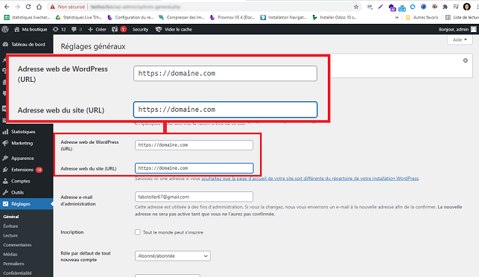The width and height of the screenshot is (479, 277).
Task: Click the blurred URL in the address bar
Action: (136, 7)
